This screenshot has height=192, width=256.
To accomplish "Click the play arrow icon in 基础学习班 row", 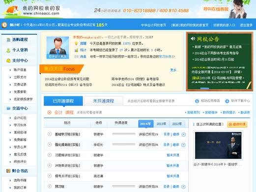I will coord(184,135).
